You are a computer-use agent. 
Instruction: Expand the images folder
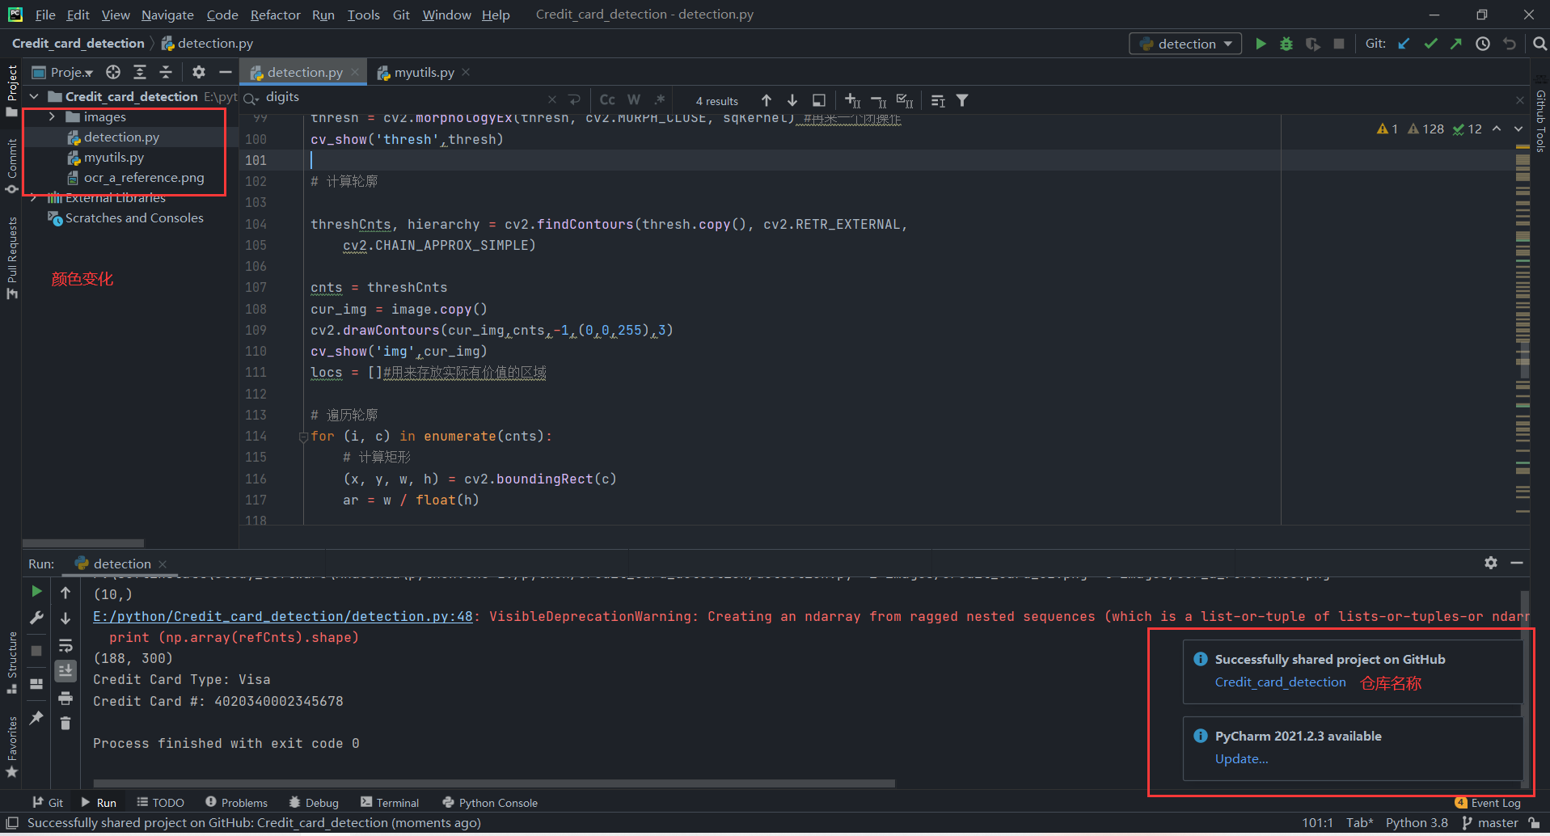[x=51, y=116]
